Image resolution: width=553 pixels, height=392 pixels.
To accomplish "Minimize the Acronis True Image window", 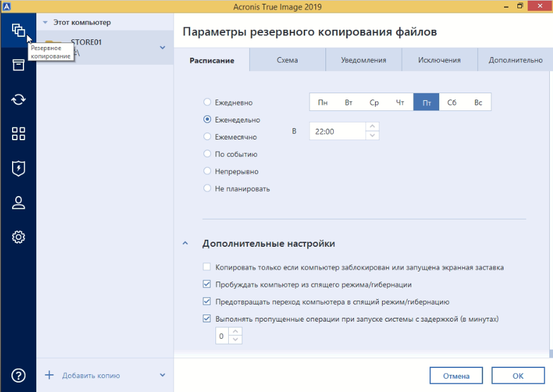I will coord(506,6).
